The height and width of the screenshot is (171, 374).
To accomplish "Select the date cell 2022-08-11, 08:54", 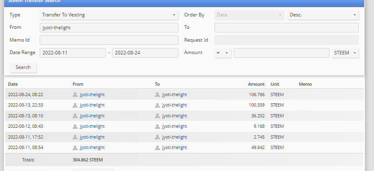I will coord(26,147).
